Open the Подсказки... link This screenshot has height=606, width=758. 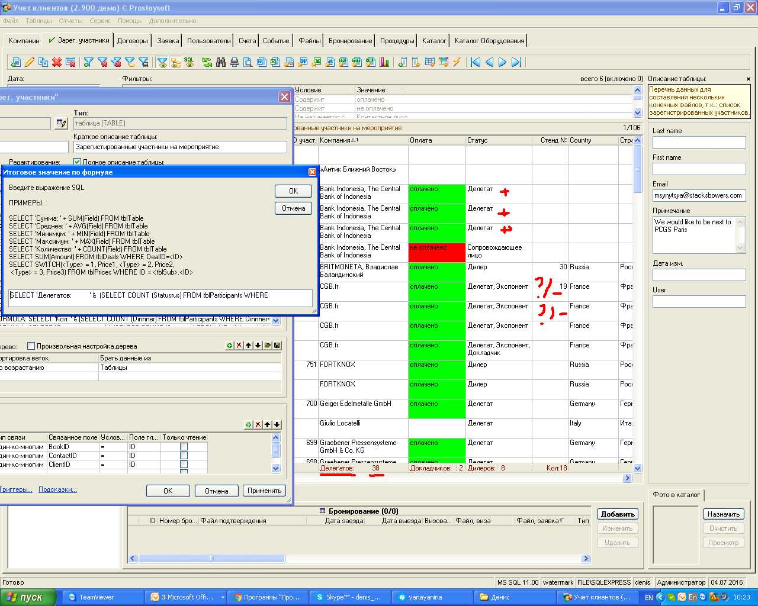pos(57,489)
